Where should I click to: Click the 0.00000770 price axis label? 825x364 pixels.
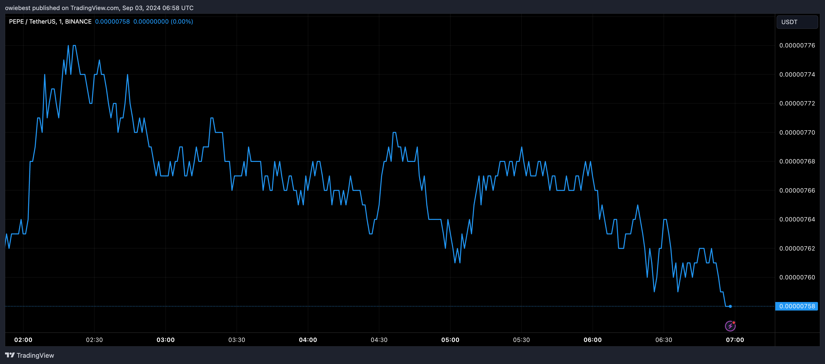797,133
